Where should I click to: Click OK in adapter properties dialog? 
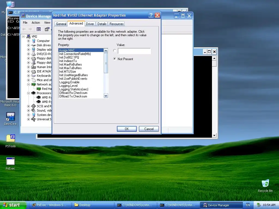[x=127, y=129]
